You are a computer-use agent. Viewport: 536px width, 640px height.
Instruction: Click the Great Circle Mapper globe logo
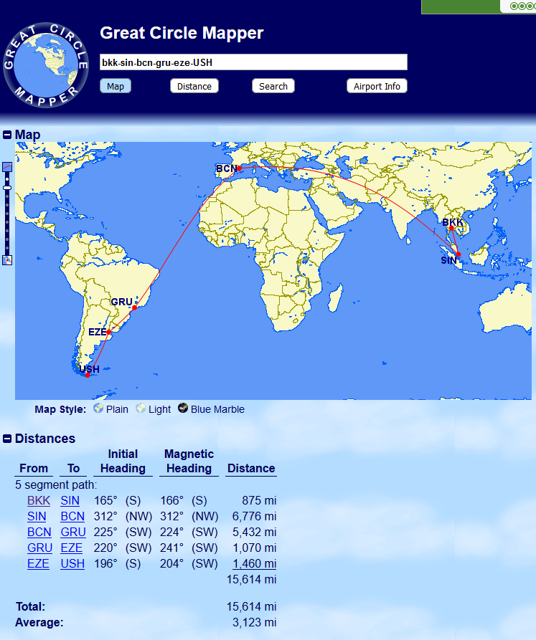46,65
